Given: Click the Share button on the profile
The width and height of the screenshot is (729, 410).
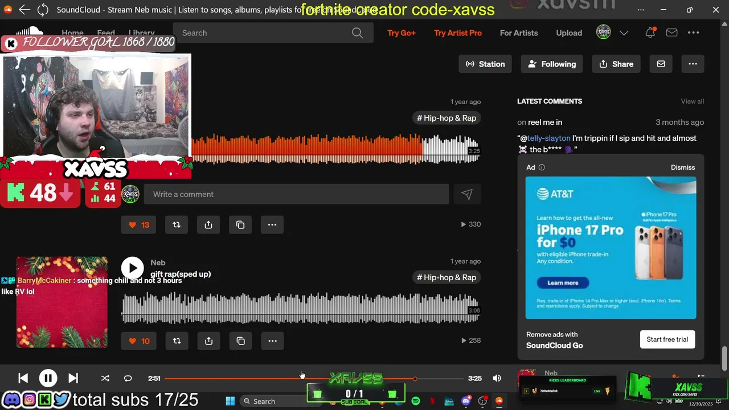Looking at the screenshot, I should click(616, 64).
